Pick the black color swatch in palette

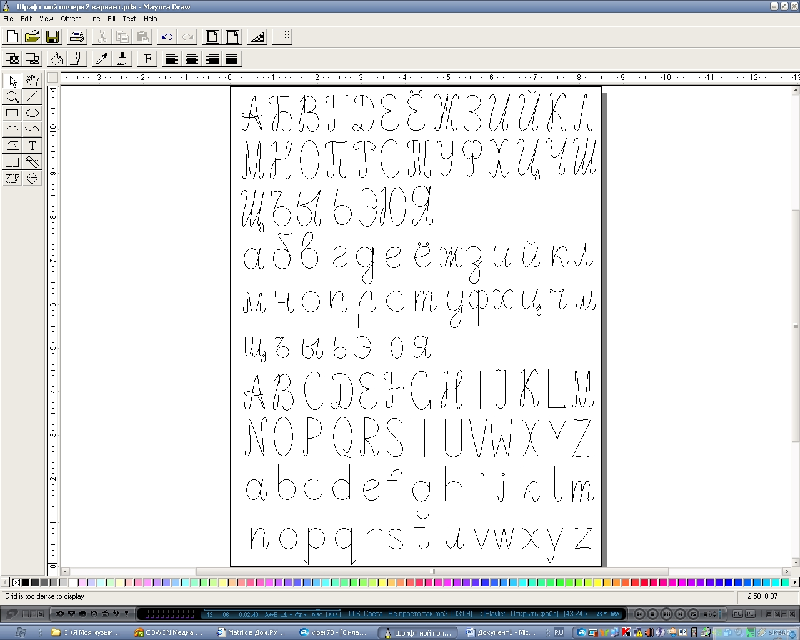click(26, 582)
